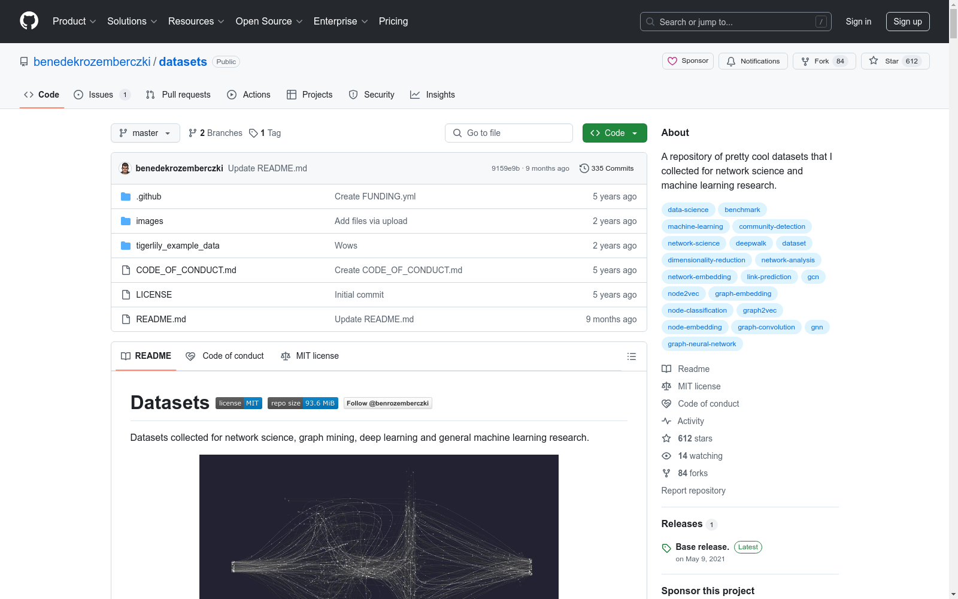
Task: Click the Sign up button
Action: pos(907,22)
